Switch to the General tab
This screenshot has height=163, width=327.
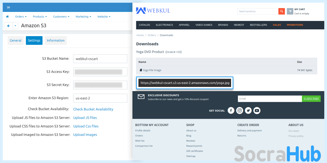(16, 40)
